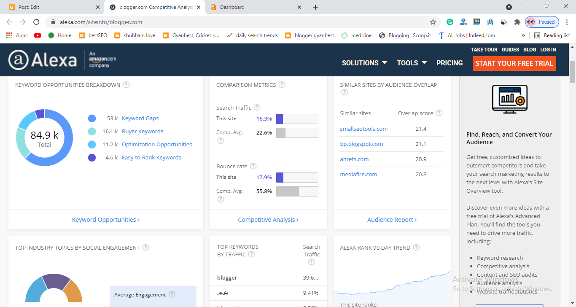Screen dimensions: 576x307
Task: Show help for Alexa Rank 90 Day Trend
Action: click(x=416, y=248)
